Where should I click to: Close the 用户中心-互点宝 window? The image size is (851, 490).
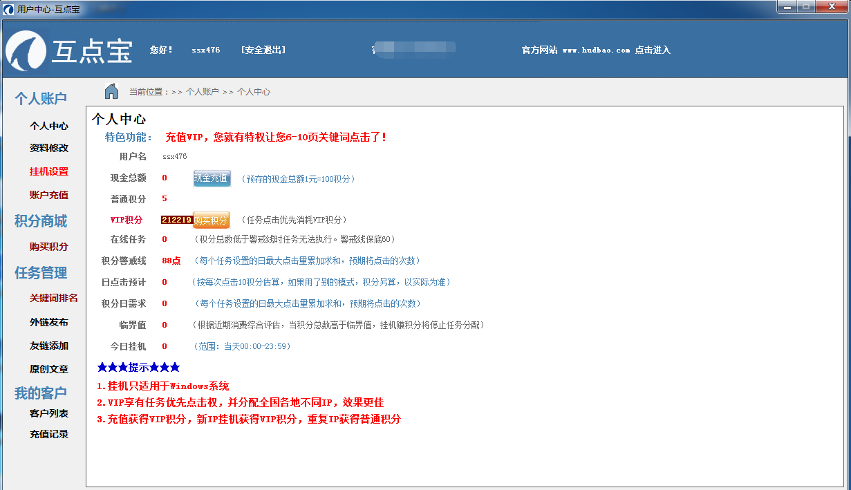tap(830, 7)
